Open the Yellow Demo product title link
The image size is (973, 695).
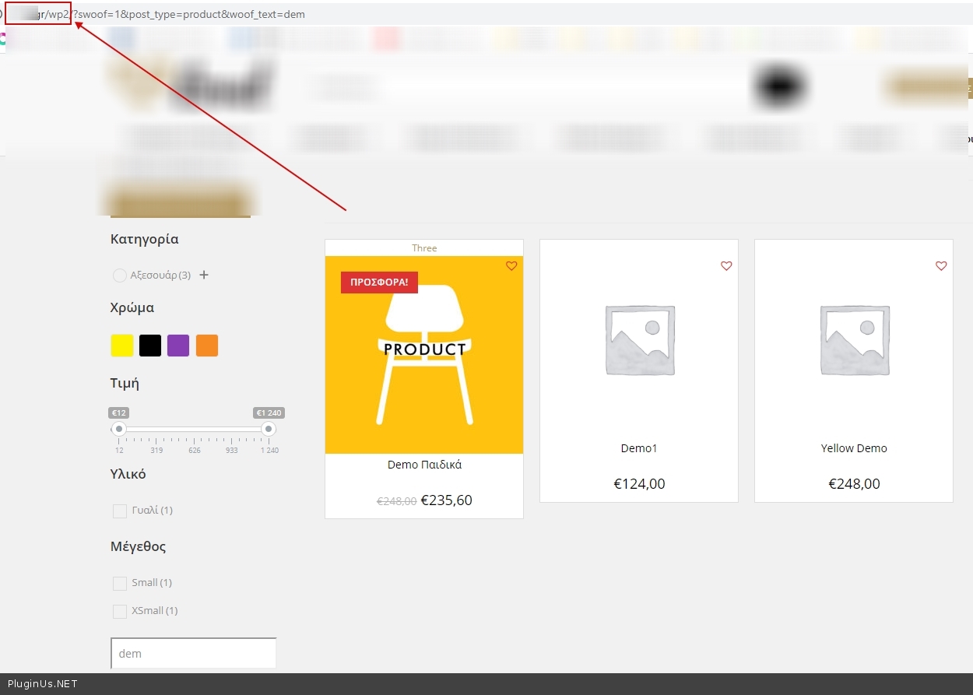click(854, 448)
